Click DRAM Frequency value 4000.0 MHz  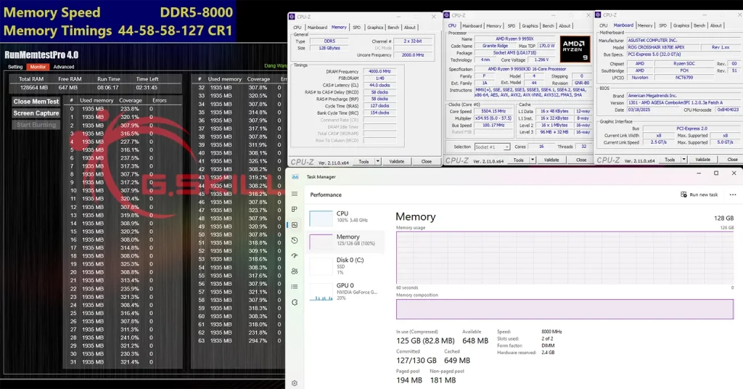[x=379, y=72]
